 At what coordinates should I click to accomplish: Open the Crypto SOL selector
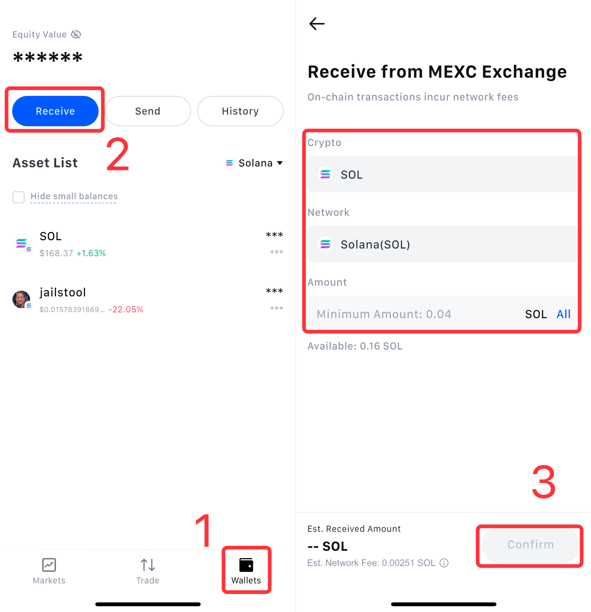443,174
